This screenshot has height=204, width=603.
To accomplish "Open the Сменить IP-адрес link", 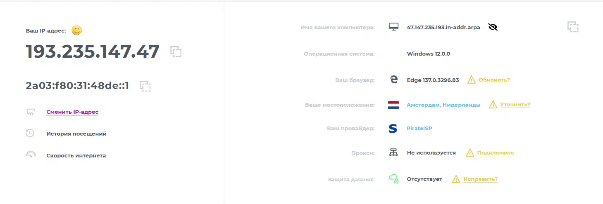I will click(72, 112).
